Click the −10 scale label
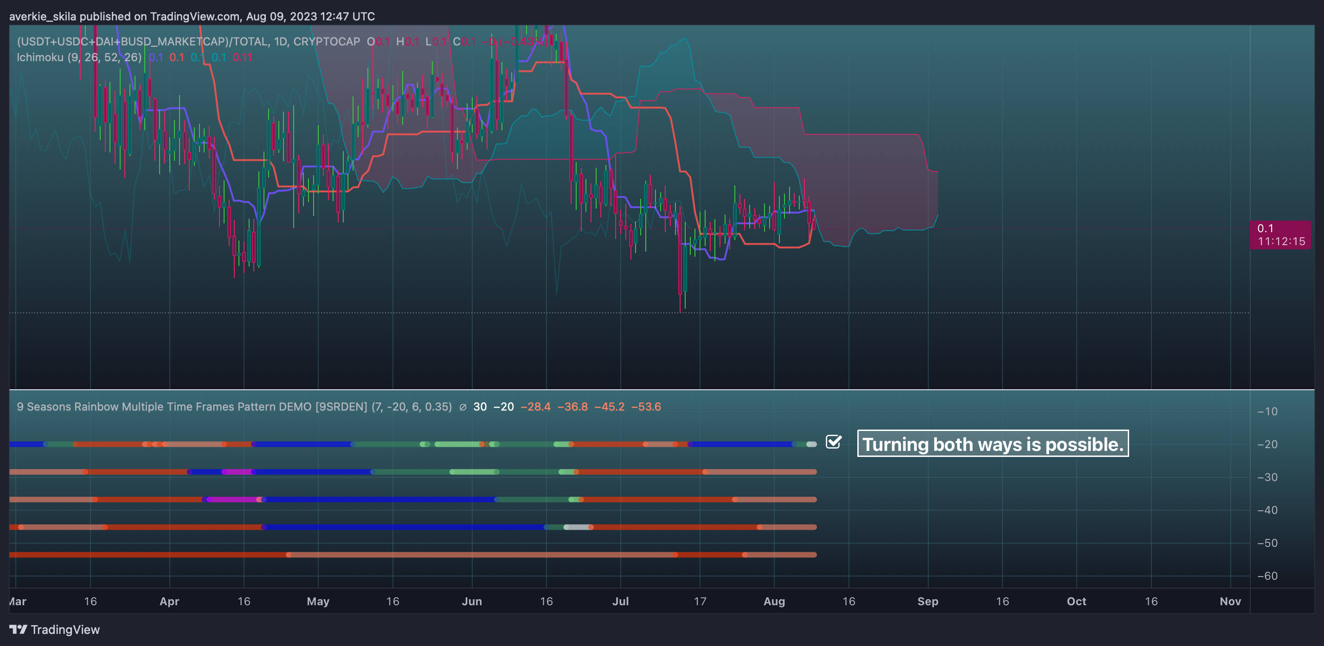This screenshot has height=646, width=1324. coord(1267,412)
